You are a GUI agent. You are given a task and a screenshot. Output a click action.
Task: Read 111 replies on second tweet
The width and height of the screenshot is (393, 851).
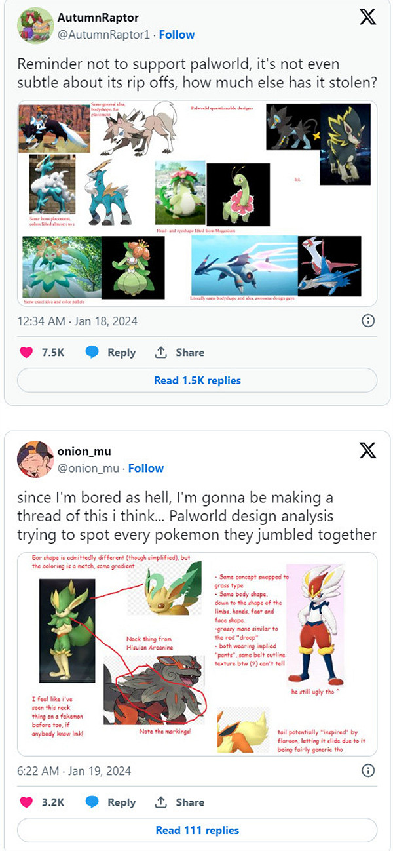coord(197,830)
